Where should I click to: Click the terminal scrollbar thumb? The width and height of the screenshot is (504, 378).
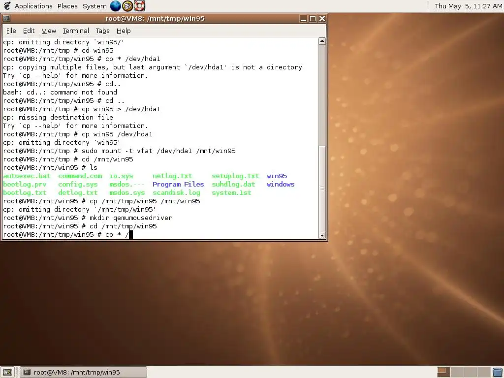point(322,189)
